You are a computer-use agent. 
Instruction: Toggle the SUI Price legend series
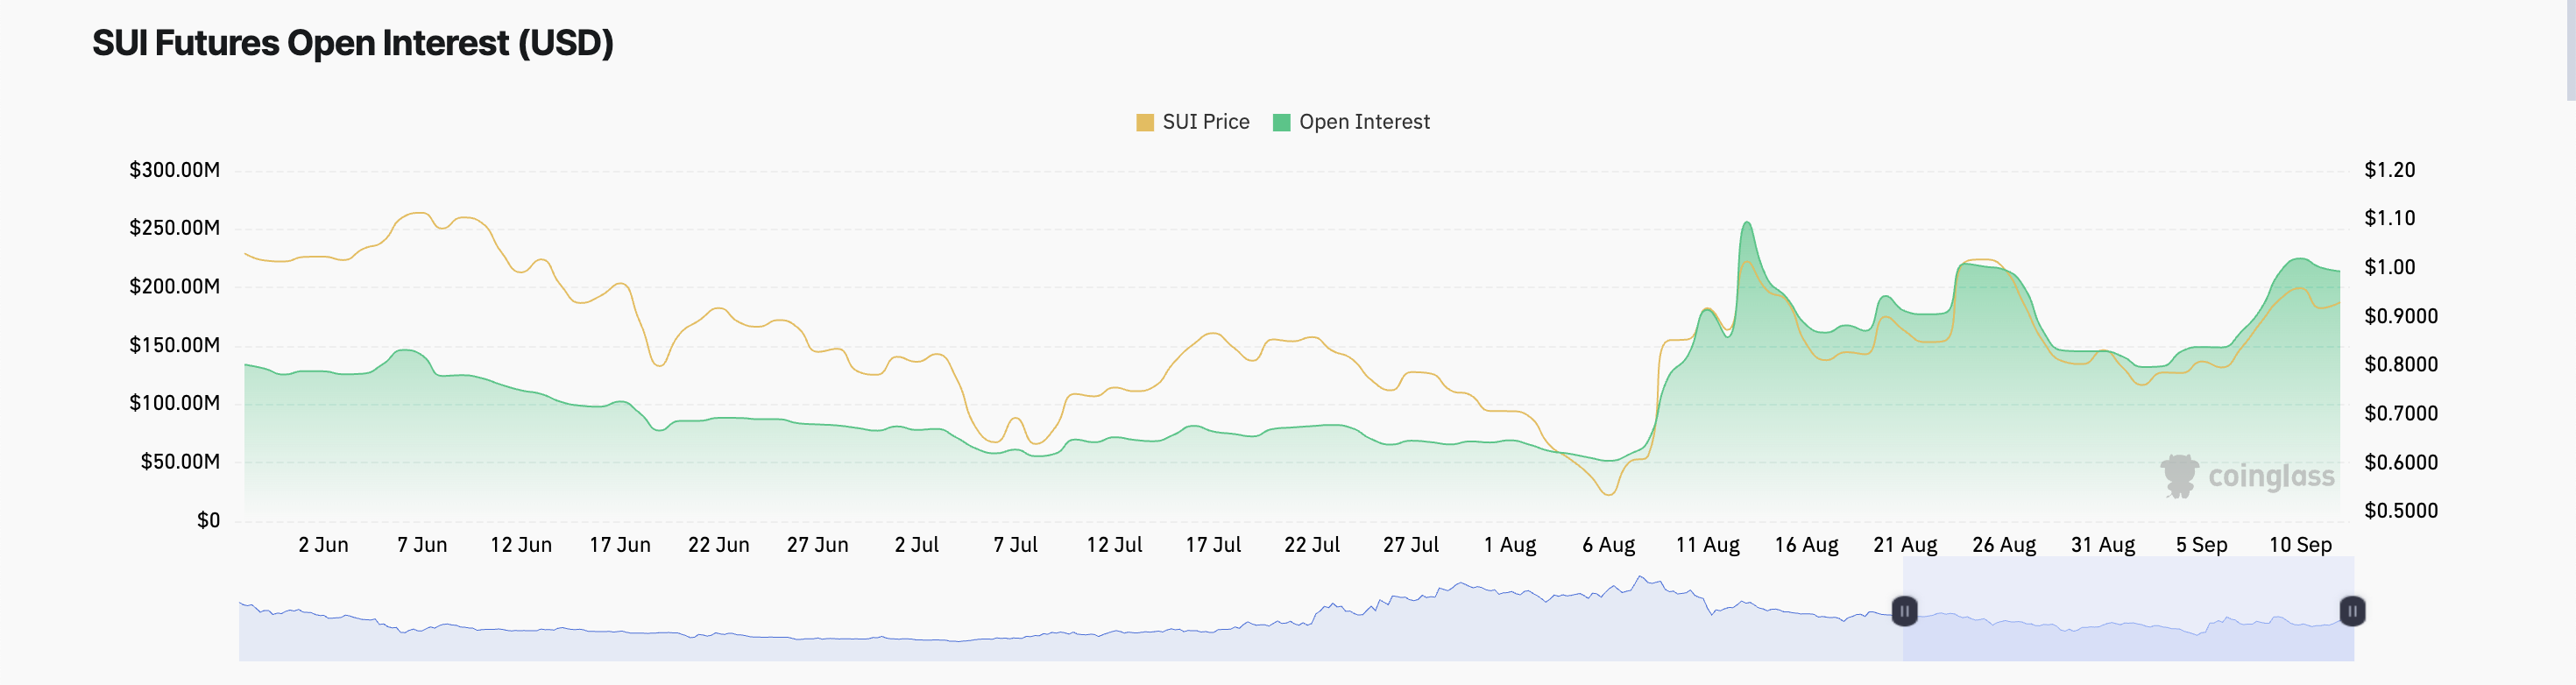coord(1205,122)
